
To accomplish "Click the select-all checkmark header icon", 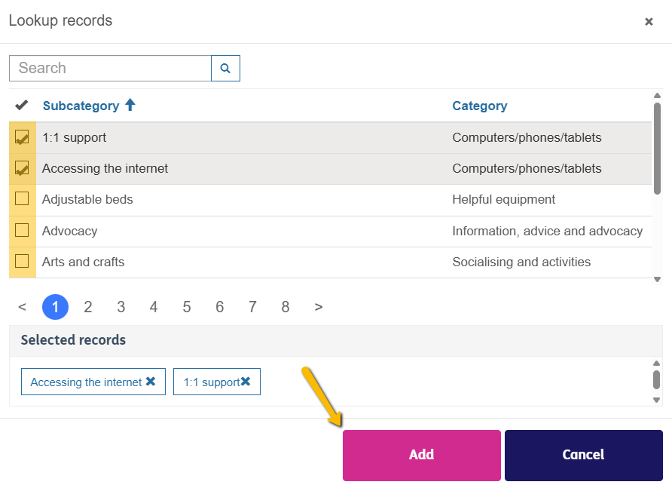I will (x=22, y=106).
